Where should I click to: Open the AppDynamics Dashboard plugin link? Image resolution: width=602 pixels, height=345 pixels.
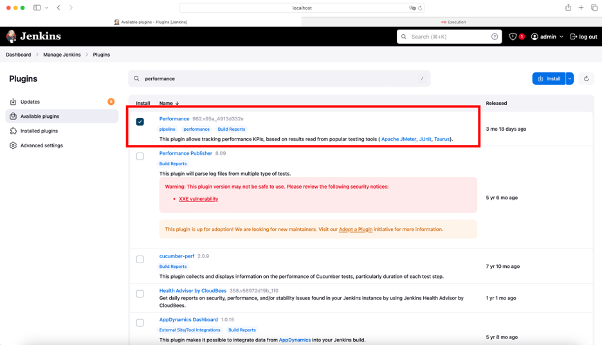pyautogui.click(x=188, y=320)
